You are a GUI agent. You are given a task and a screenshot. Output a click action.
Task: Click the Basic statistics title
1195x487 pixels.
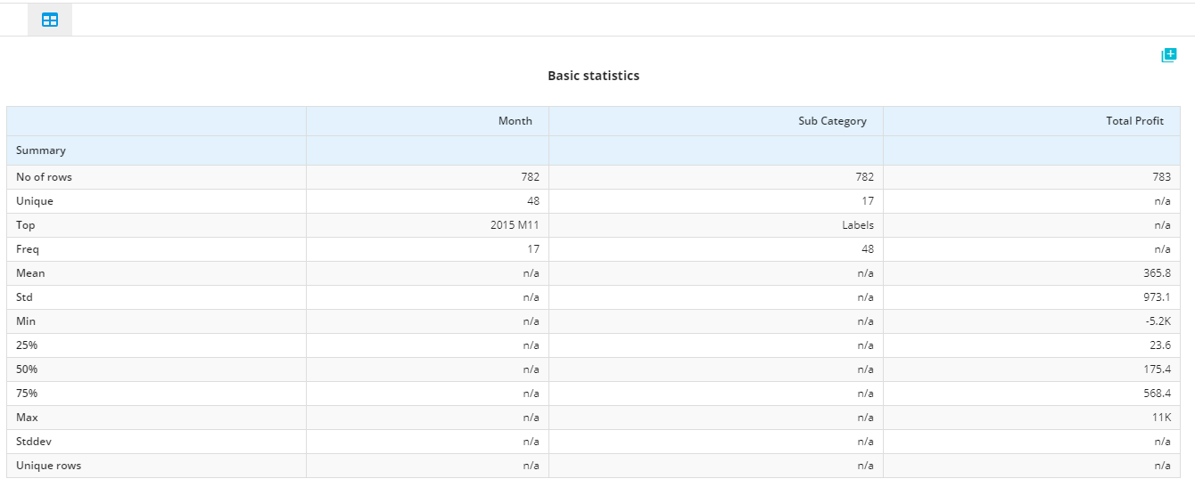(593, 76)
